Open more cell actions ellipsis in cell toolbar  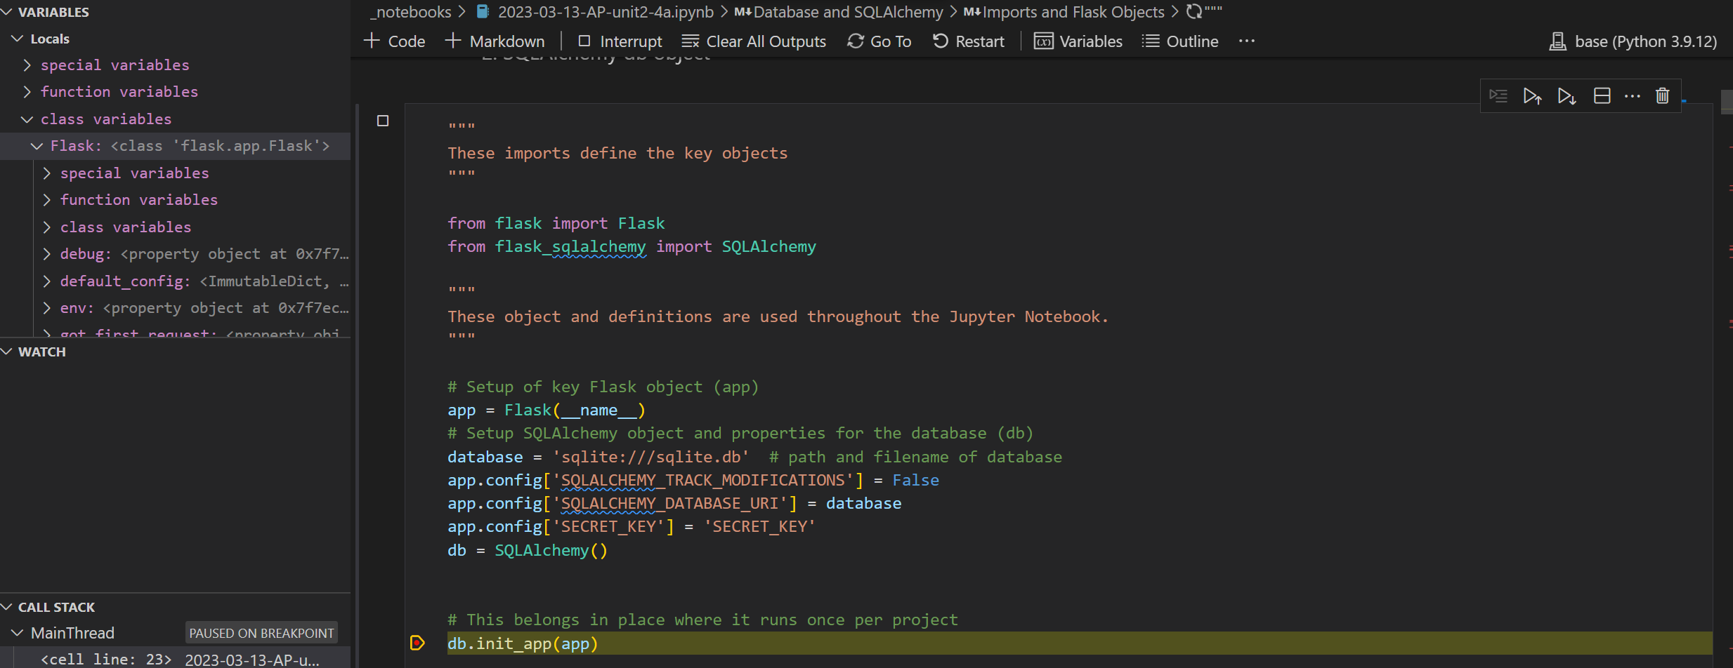coord(1633,96)
